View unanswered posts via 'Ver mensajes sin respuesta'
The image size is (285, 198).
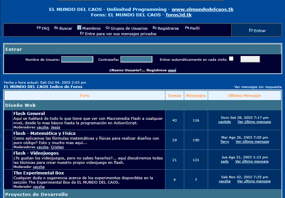pyautogui.click(x=258, y=87)
